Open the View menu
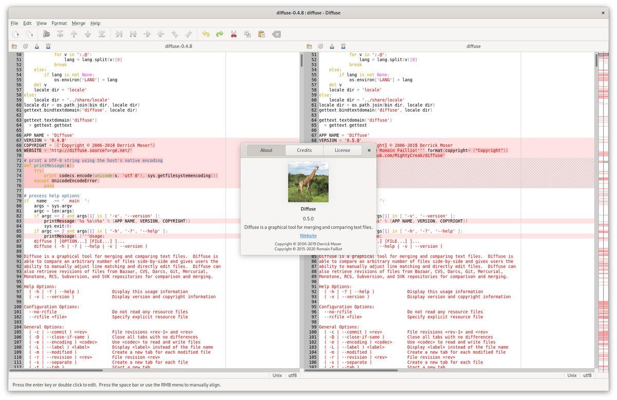617x400 pixels. [x=42, y=23]
